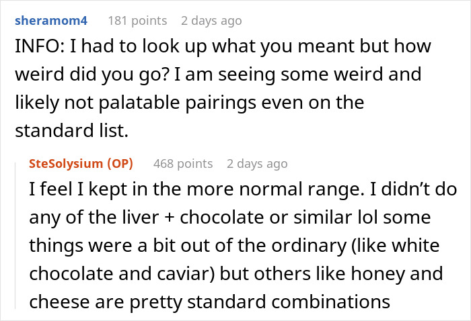Click the line 'likely not palatable pairings even on the'

coord(190,103)
